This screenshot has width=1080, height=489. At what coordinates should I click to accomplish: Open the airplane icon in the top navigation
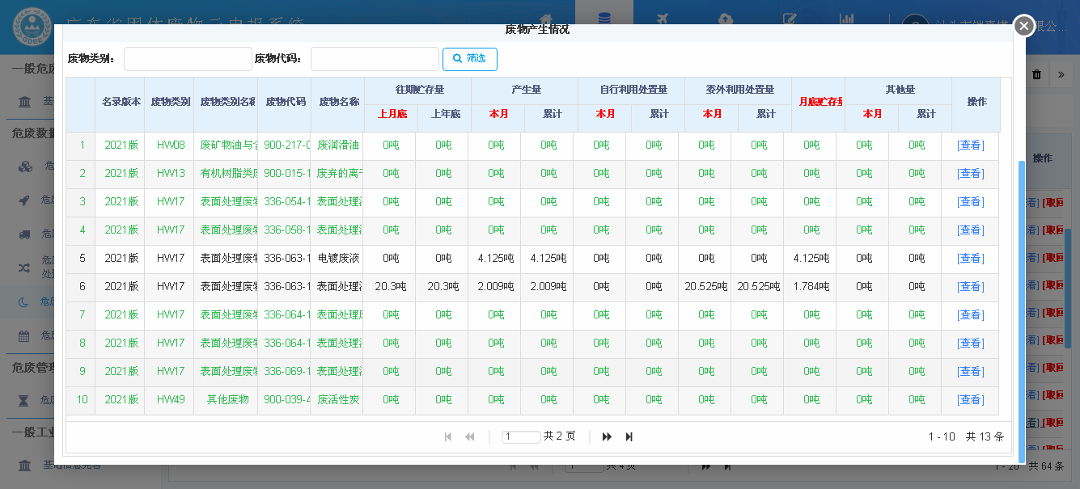[x=663, y=19]
